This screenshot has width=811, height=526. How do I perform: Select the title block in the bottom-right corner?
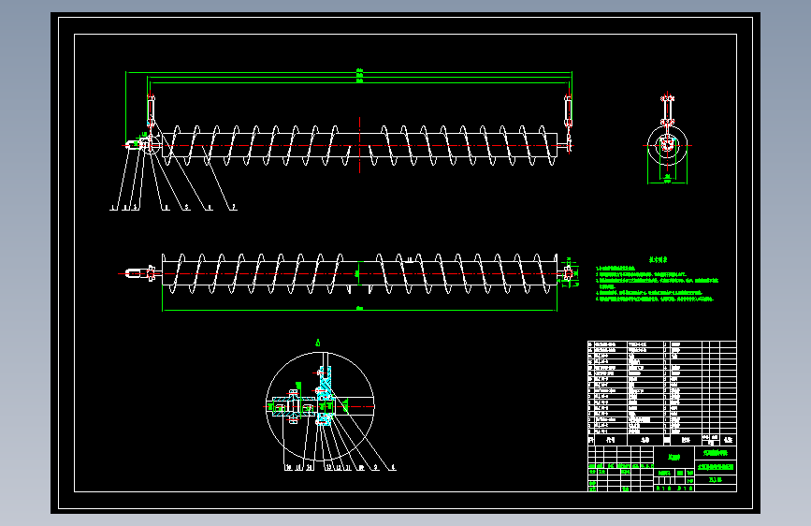tap(662, 468)
